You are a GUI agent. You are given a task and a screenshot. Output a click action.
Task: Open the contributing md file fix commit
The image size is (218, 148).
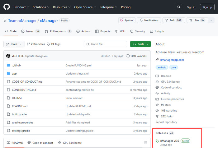[79, 90]
